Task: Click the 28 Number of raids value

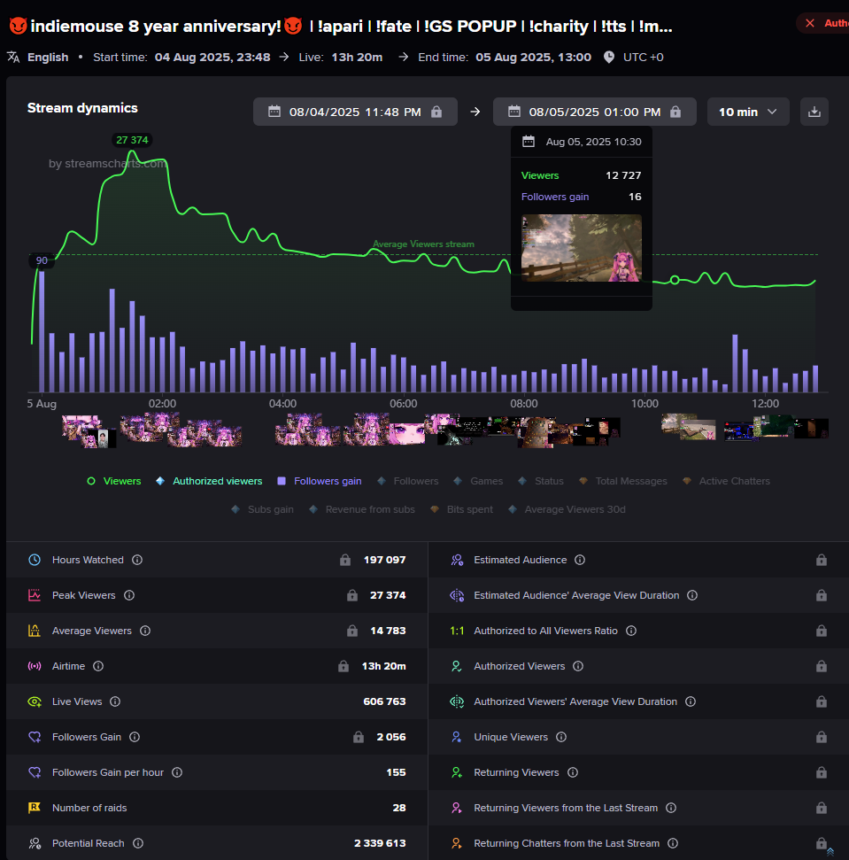Action: 399,808
